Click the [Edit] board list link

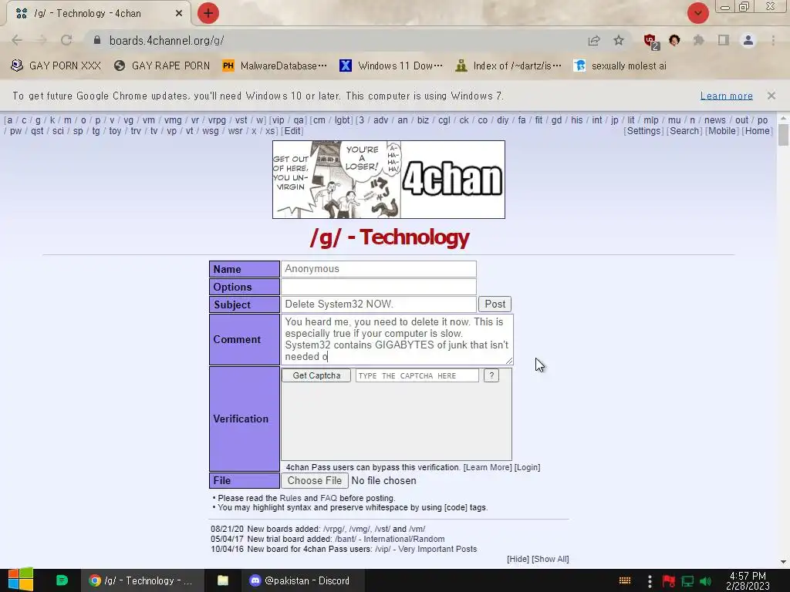(x=292, y=131)
